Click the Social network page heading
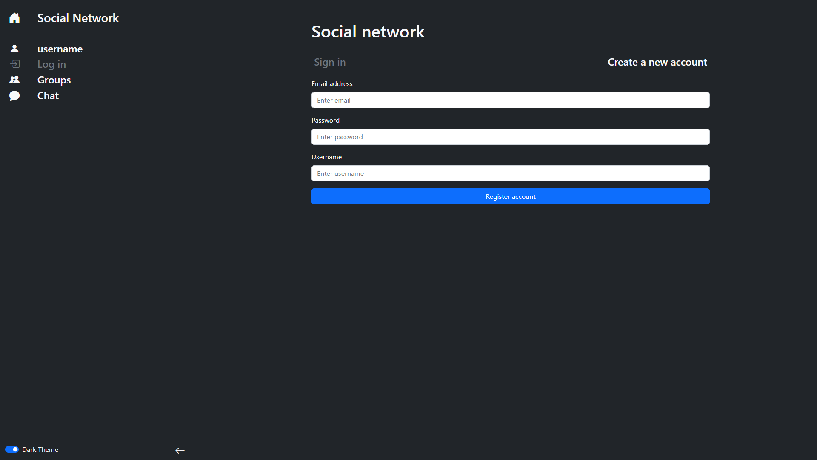 pos(368,32)
